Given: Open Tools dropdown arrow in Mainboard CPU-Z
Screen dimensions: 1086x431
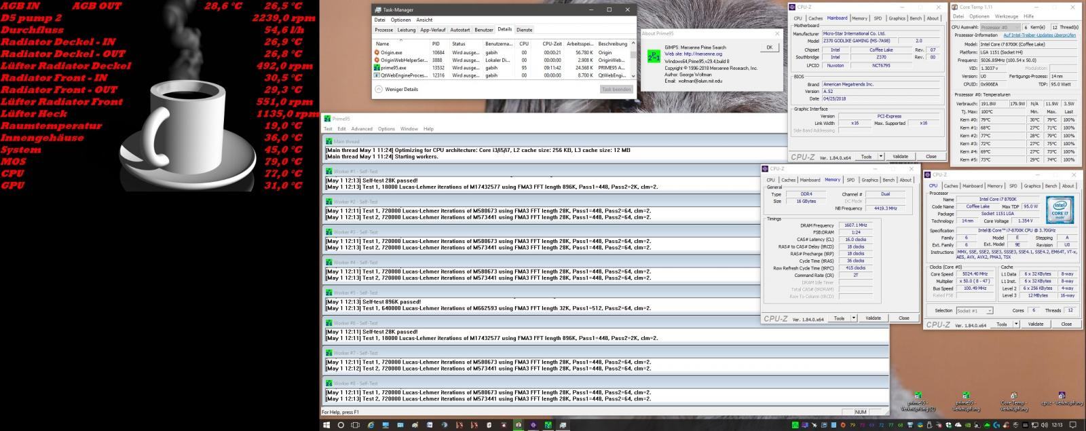Looking at the screenshot, I should point(881,156).
